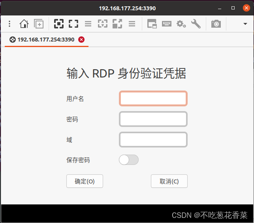Close the 192.168.177.254:3390 tab
254x223 pixels.
(x=81, y=40)
